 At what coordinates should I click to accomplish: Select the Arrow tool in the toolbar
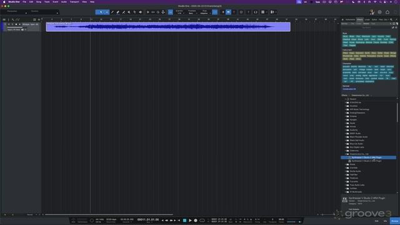[101, 12]
